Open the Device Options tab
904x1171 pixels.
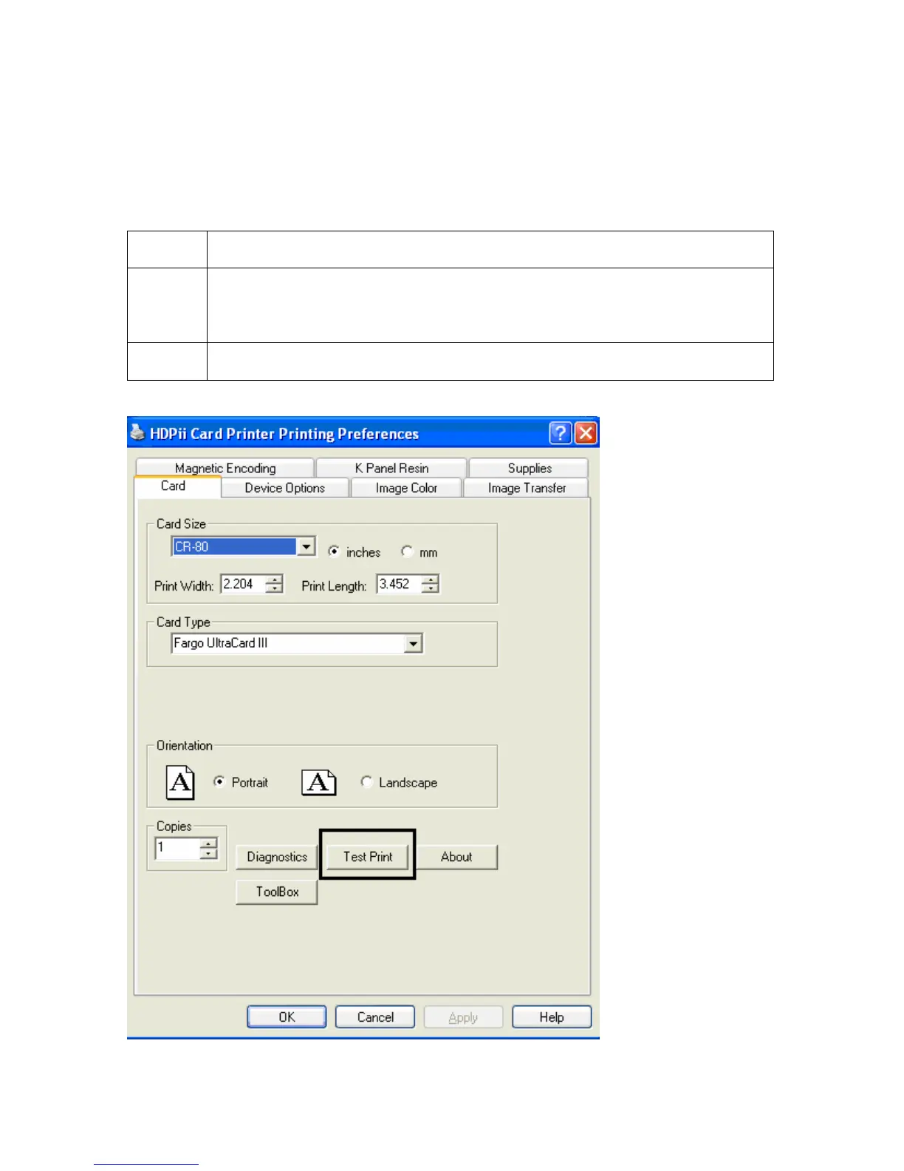(x=285, y=488)
